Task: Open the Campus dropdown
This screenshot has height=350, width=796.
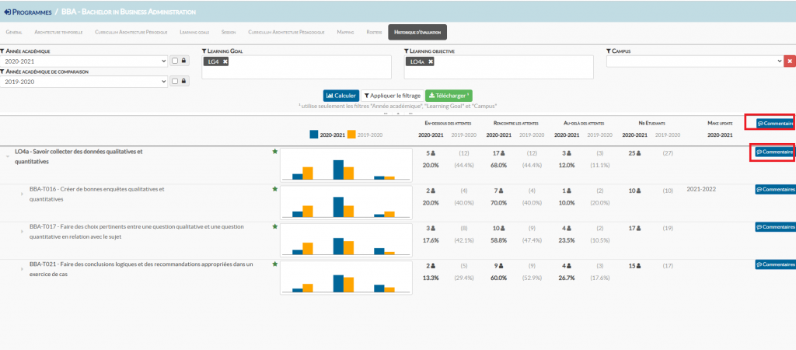Action: 694,61
